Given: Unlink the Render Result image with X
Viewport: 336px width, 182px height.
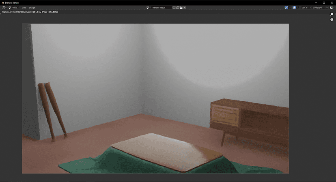Looking at the screenshot, I should coord(185,8).
